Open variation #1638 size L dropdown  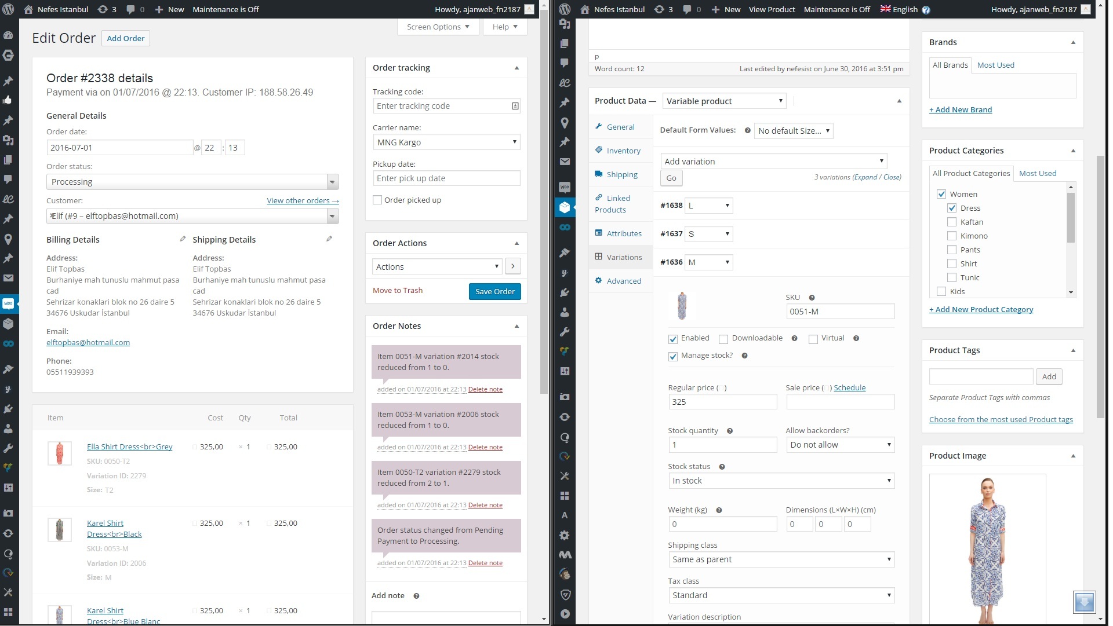[x=708, y=205]
